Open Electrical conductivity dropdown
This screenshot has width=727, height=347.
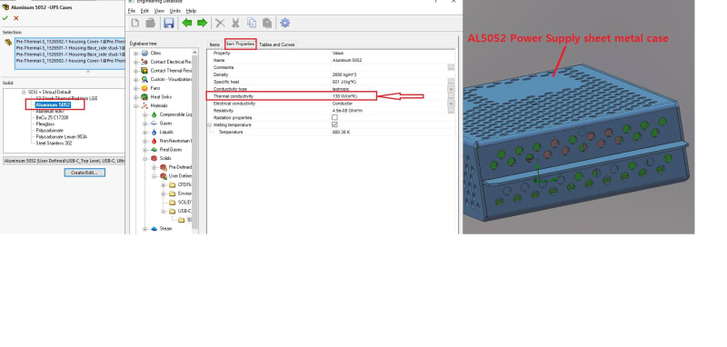point(451,104)
